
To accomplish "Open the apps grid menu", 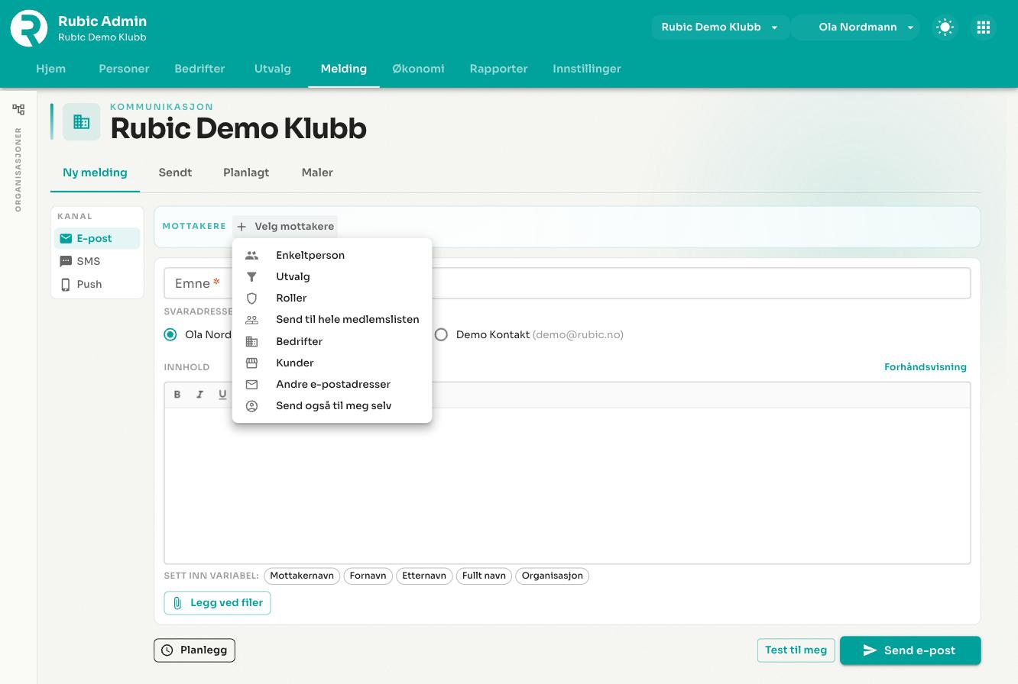I will coord(984,27).
